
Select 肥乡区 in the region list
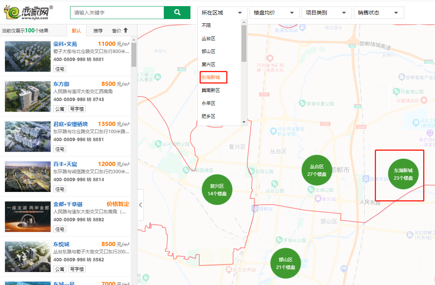click(208, 116)
